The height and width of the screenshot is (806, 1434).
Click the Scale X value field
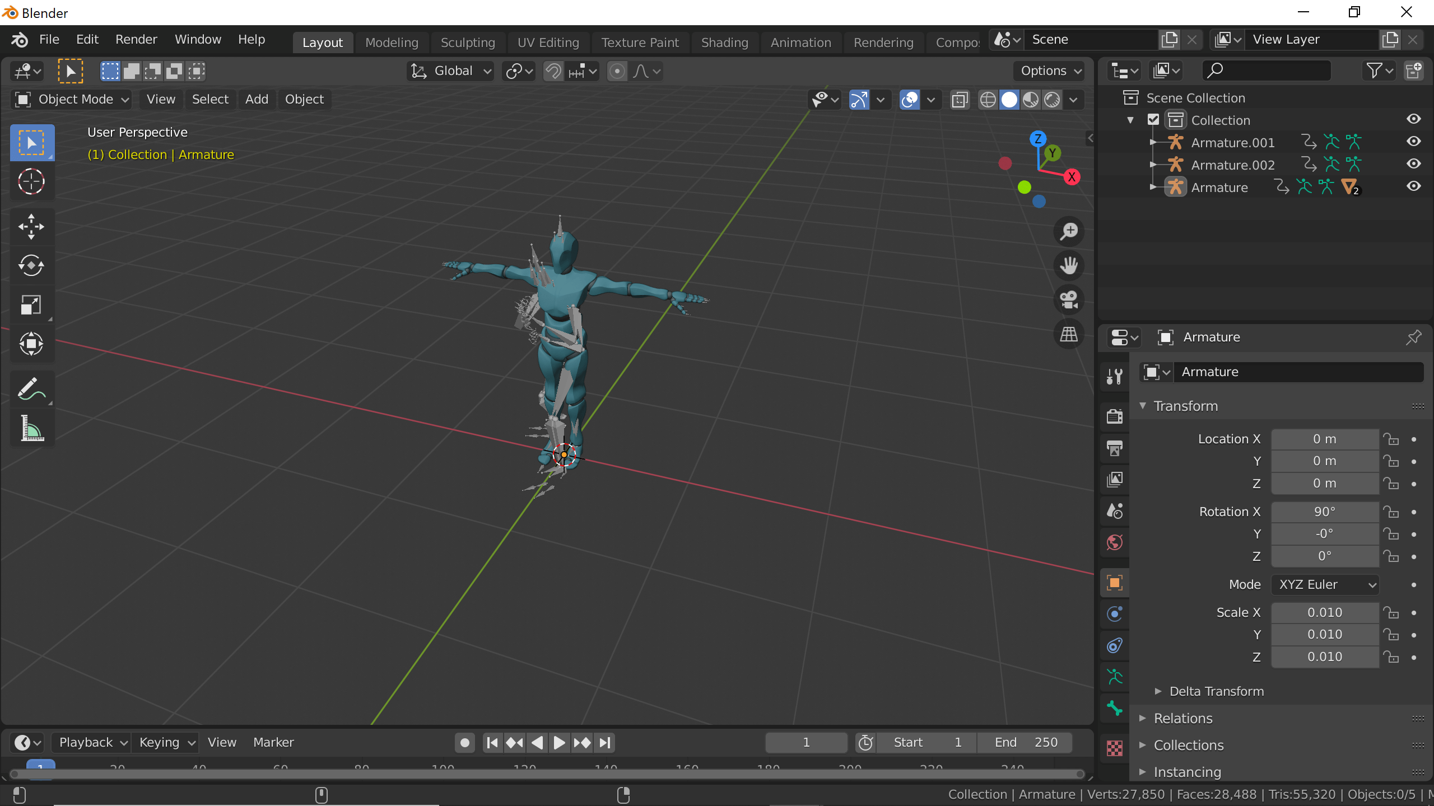[1325, 612]
